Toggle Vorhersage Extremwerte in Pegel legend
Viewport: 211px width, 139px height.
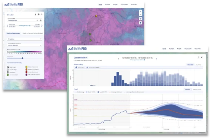click(134, 92)
